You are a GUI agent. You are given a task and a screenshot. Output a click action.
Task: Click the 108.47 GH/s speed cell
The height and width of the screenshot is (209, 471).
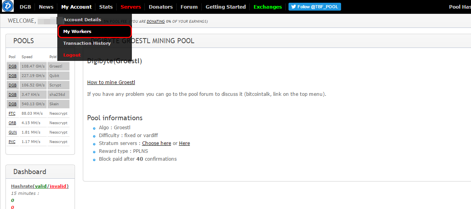(x=33, y=66)
